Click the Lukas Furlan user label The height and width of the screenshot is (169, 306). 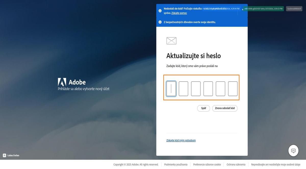click(x=13, y=155)
